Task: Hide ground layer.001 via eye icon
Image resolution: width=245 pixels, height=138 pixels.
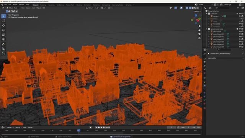Action: [240, 34]
